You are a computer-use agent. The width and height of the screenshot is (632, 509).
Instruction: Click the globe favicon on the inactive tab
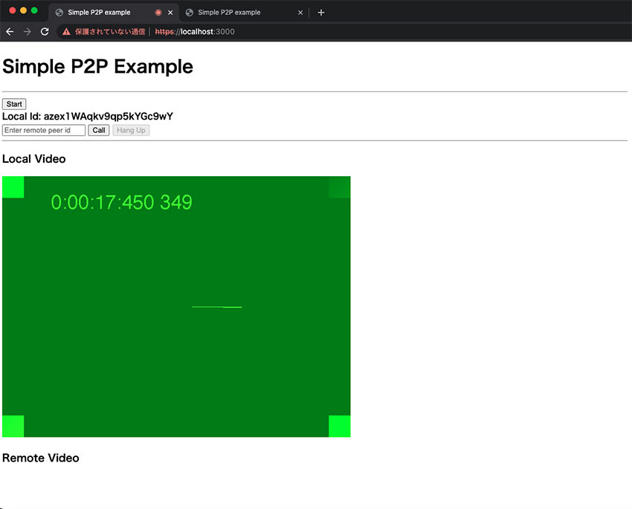click(190, 13)
